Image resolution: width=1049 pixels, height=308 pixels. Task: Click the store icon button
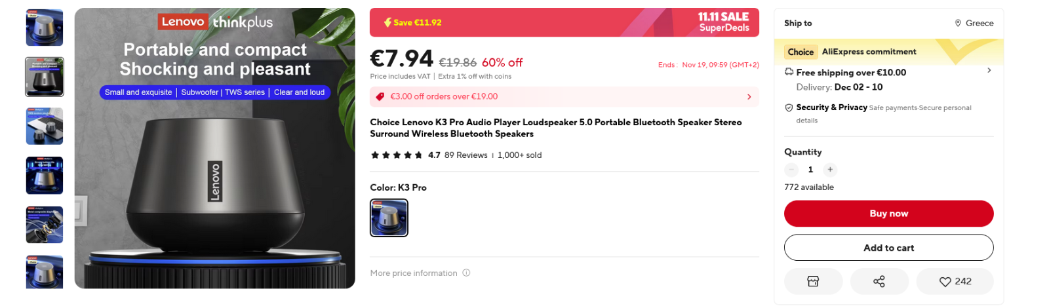813,281
